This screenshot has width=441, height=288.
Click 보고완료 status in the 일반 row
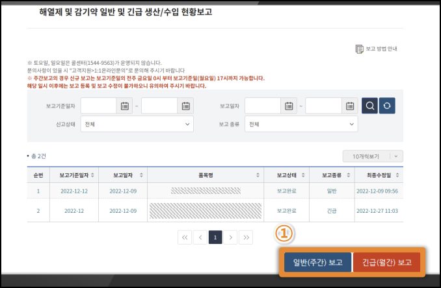(x=287, y=191)
